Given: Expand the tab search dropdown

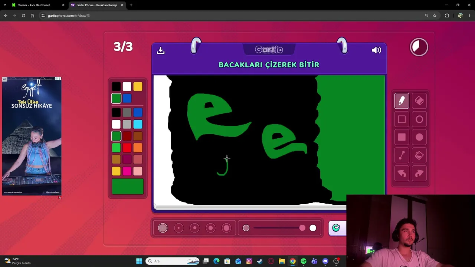Looking at the screenshot, I should pos(5,5).
